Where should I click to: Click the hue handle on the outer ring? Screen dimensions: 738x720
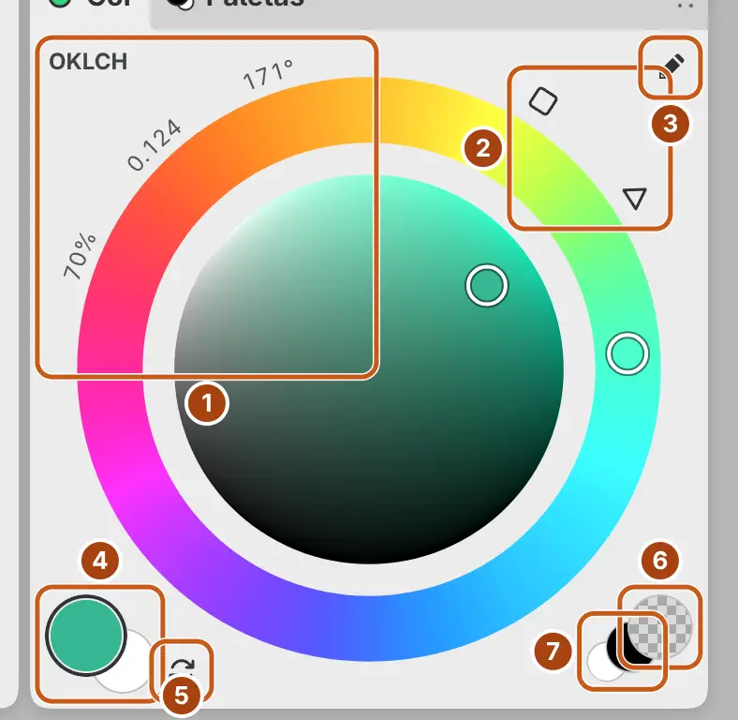[627, 353]
